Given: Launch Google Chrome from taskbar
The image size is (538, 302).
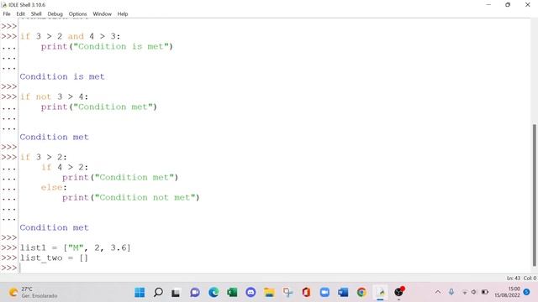Looking at the screenshot, I should tap(361, 293).
